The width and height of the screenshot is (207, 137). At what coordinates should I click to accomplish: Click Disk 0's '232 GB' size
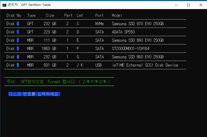point(50,24)
